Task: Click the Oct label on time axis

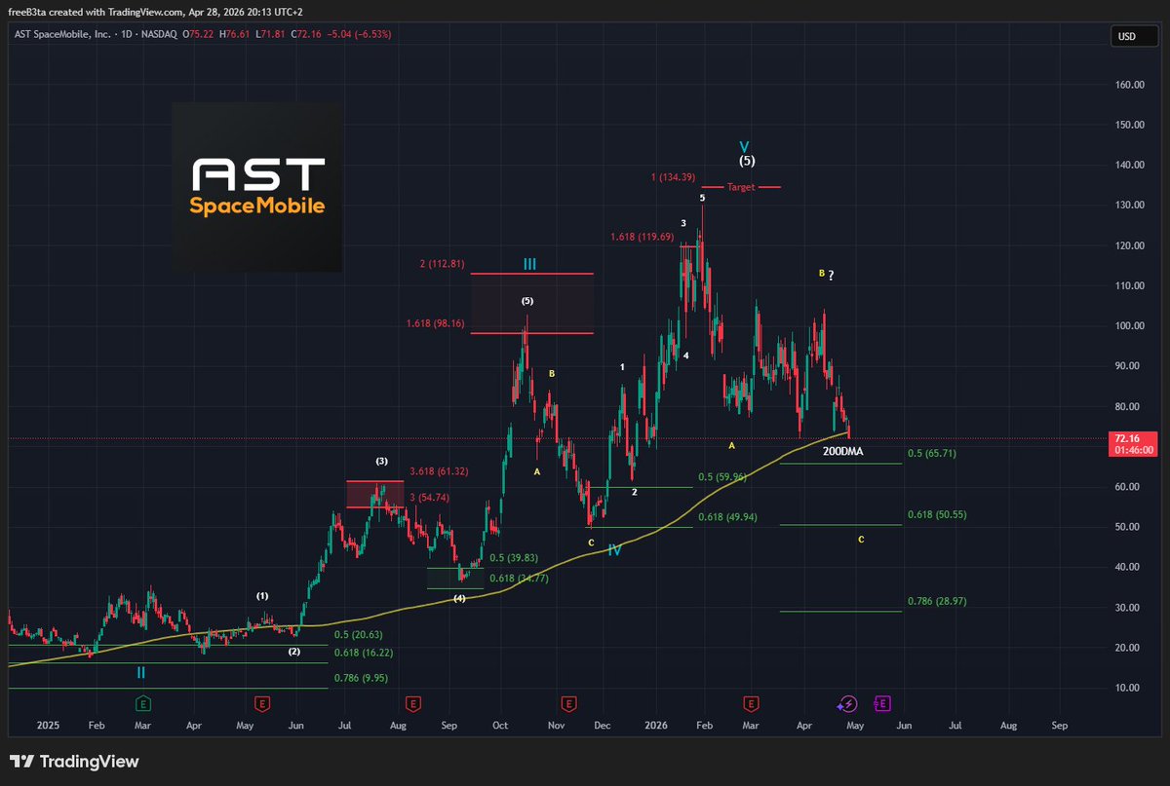Action: [x=500, y=726]
